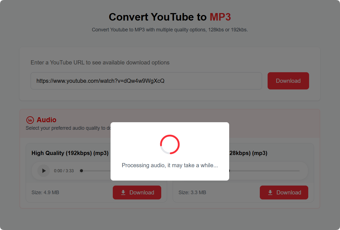Click the subtitle about 128kbs or 192kbs
The width and height of the screenshot is (340, 230).
pyautogui.click(x=170, y=30)
